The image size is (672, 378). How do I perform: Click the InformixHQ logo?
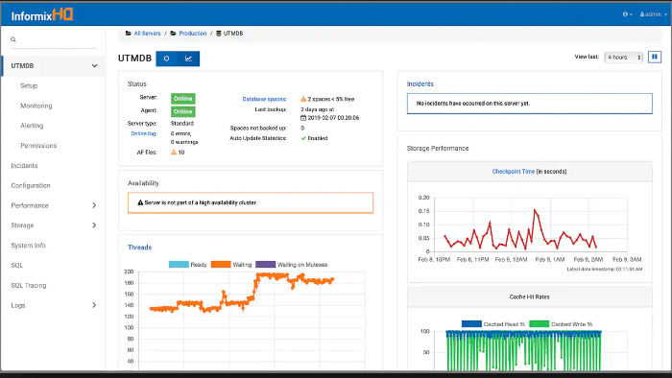(x=42, y=15)
